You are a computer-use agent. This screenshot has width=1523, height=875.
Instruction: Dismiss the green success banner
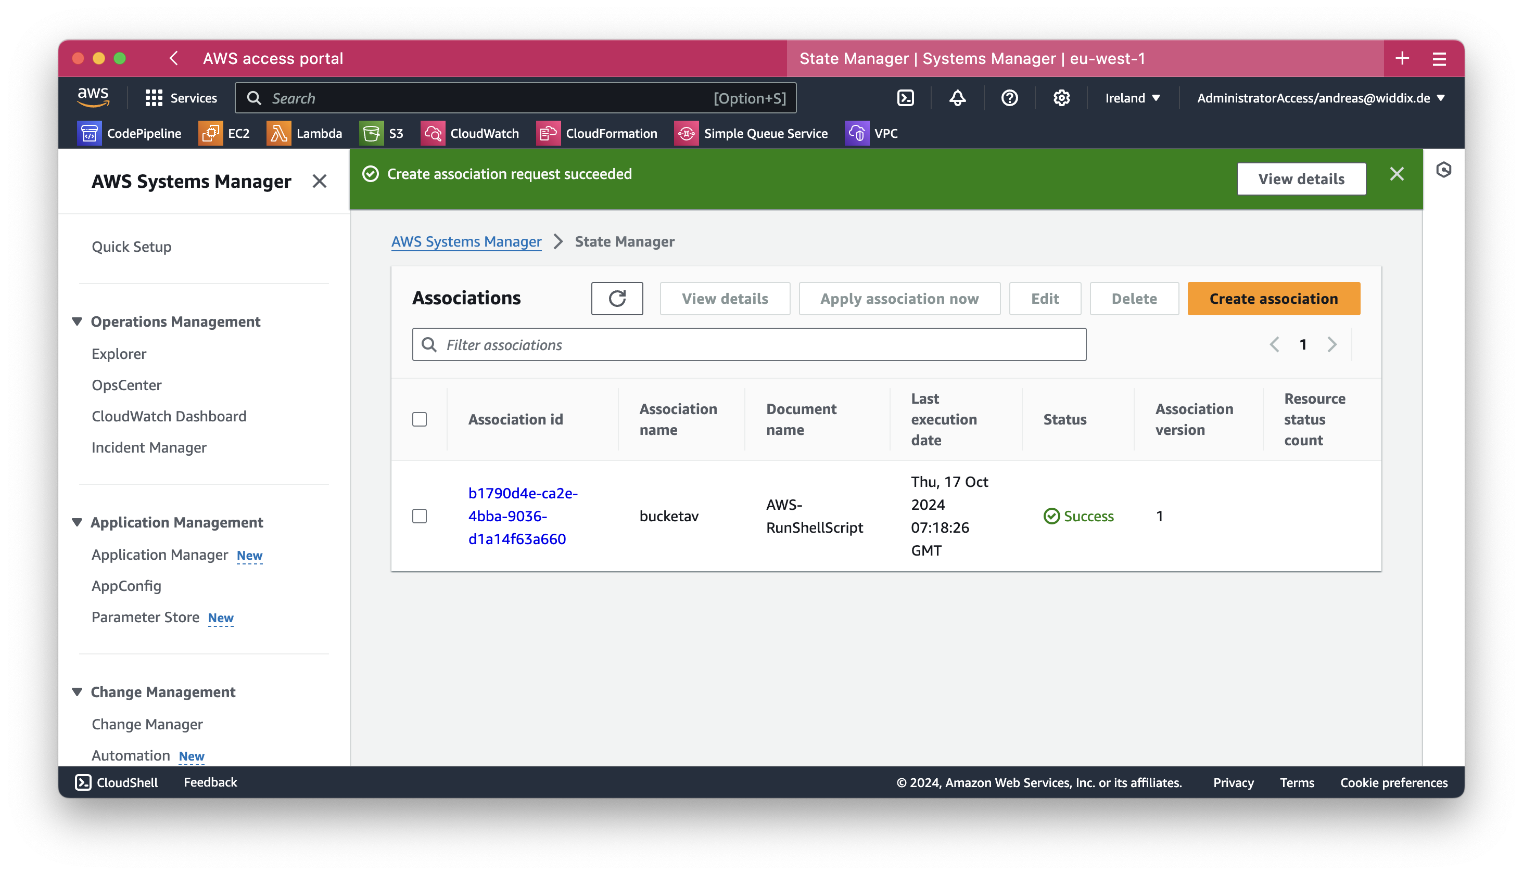1397,174
